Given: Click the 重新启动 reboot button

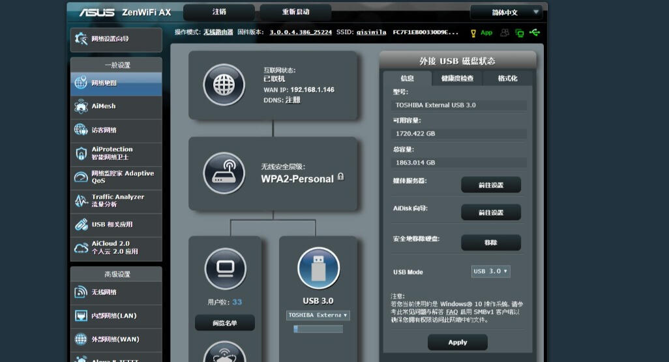Looking at the screenshot, I should pyautogui.click(x=295, y=12).
